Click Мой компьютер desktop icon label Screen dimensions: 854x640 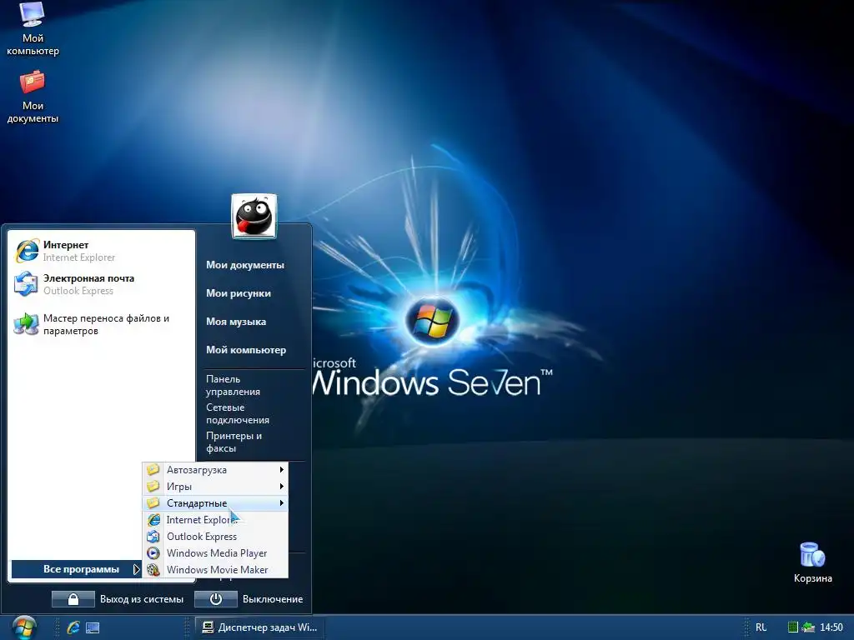click(x=33, y=45)
